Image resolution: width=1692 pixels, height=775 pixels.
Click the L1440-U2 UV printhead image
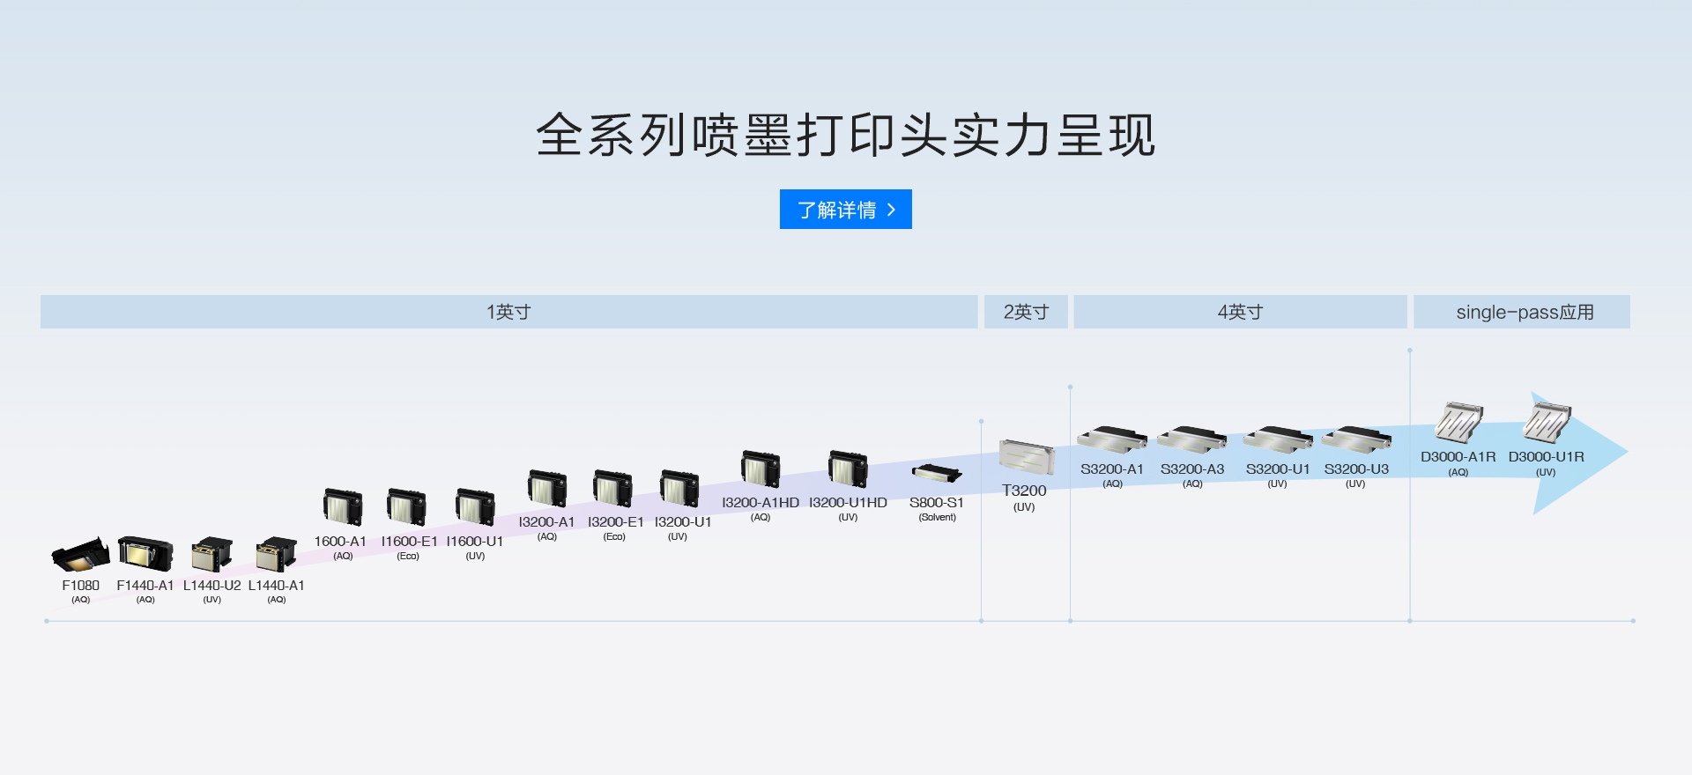(x=211, y=555)
